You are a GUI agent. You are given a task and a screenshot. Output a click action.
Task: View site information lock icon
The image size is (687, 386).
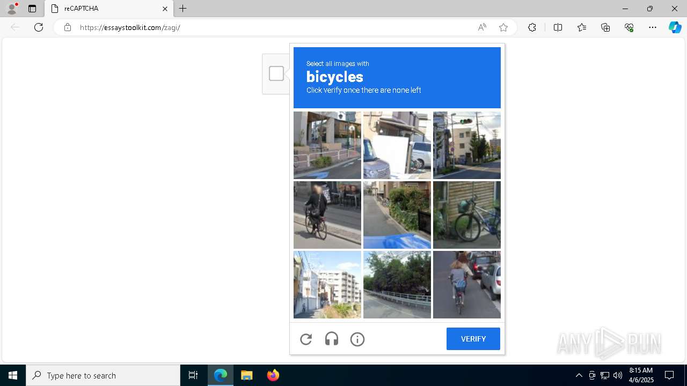point(68,27)
